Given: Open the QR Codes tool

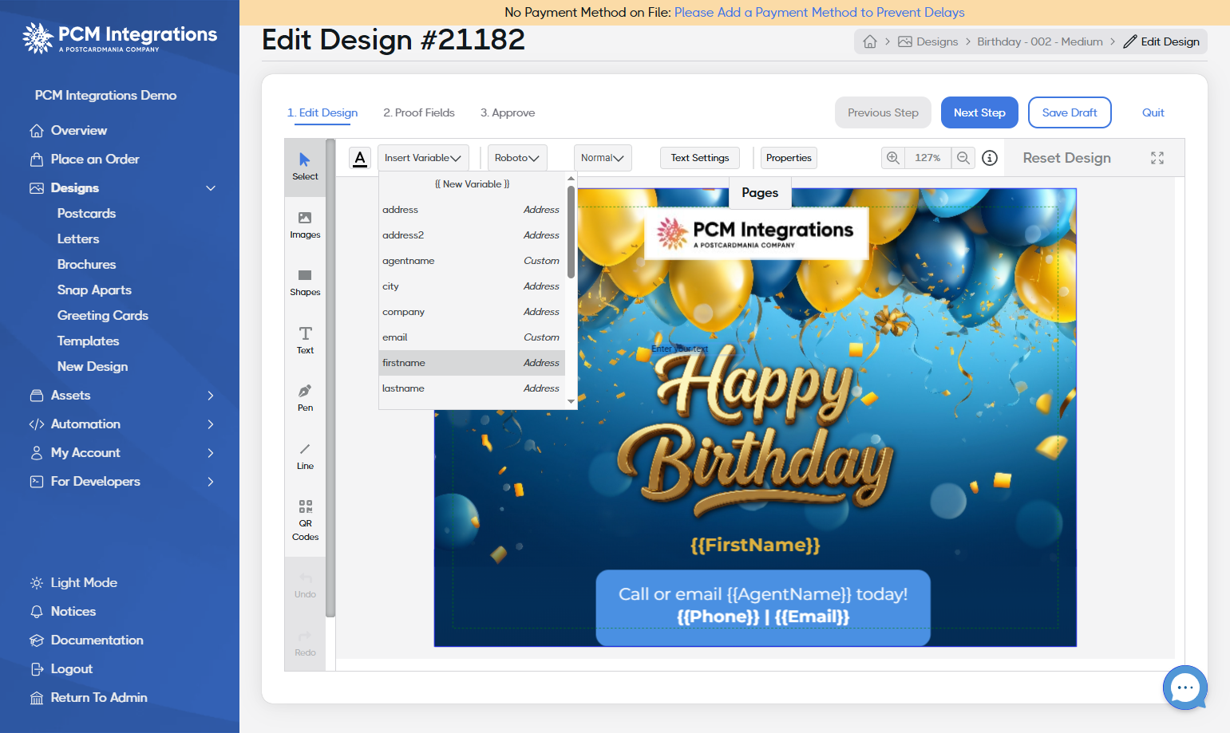Looking at the screenshot, I should coord(305,520).
